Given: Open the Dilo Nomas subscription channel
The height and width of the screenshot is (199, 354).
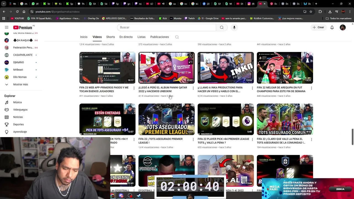Looking at the screenshot, I should pos(20,77).
